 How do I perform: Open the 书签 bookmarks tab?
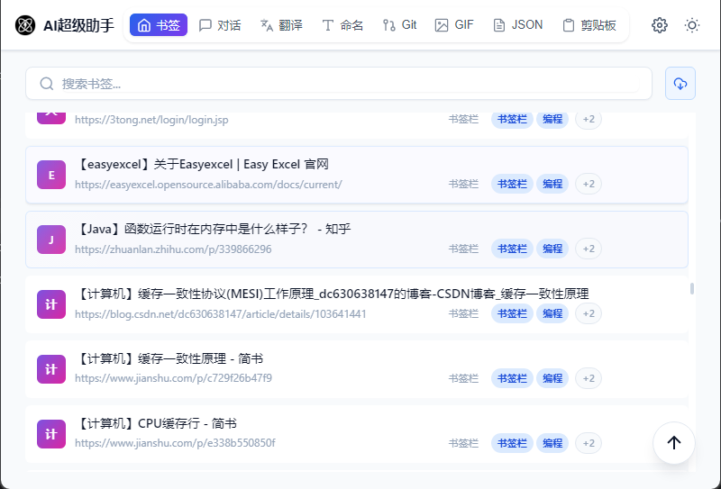(159, 25)
